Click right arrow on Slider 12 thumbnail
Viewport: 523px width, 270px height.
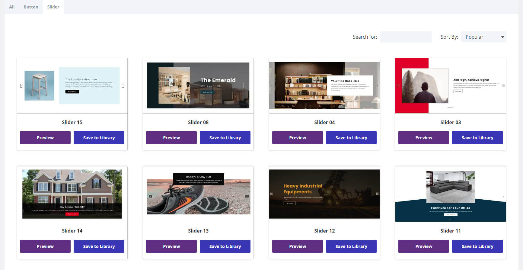point(377,194)
